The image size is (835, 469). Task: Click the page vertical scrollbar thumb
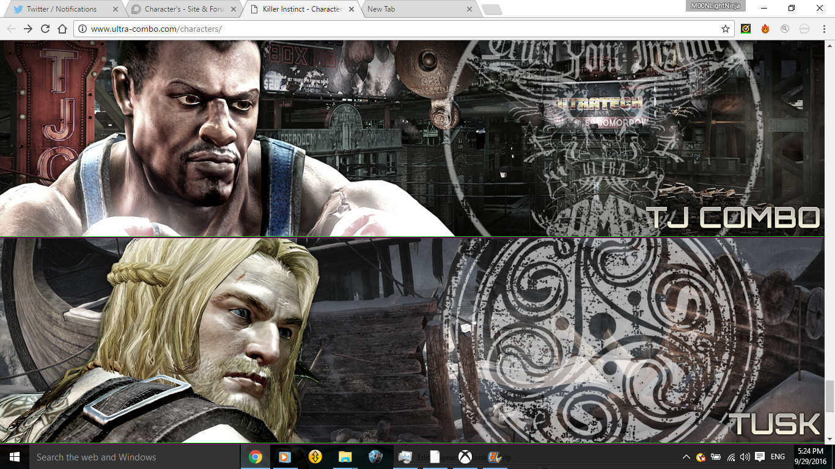829,396
